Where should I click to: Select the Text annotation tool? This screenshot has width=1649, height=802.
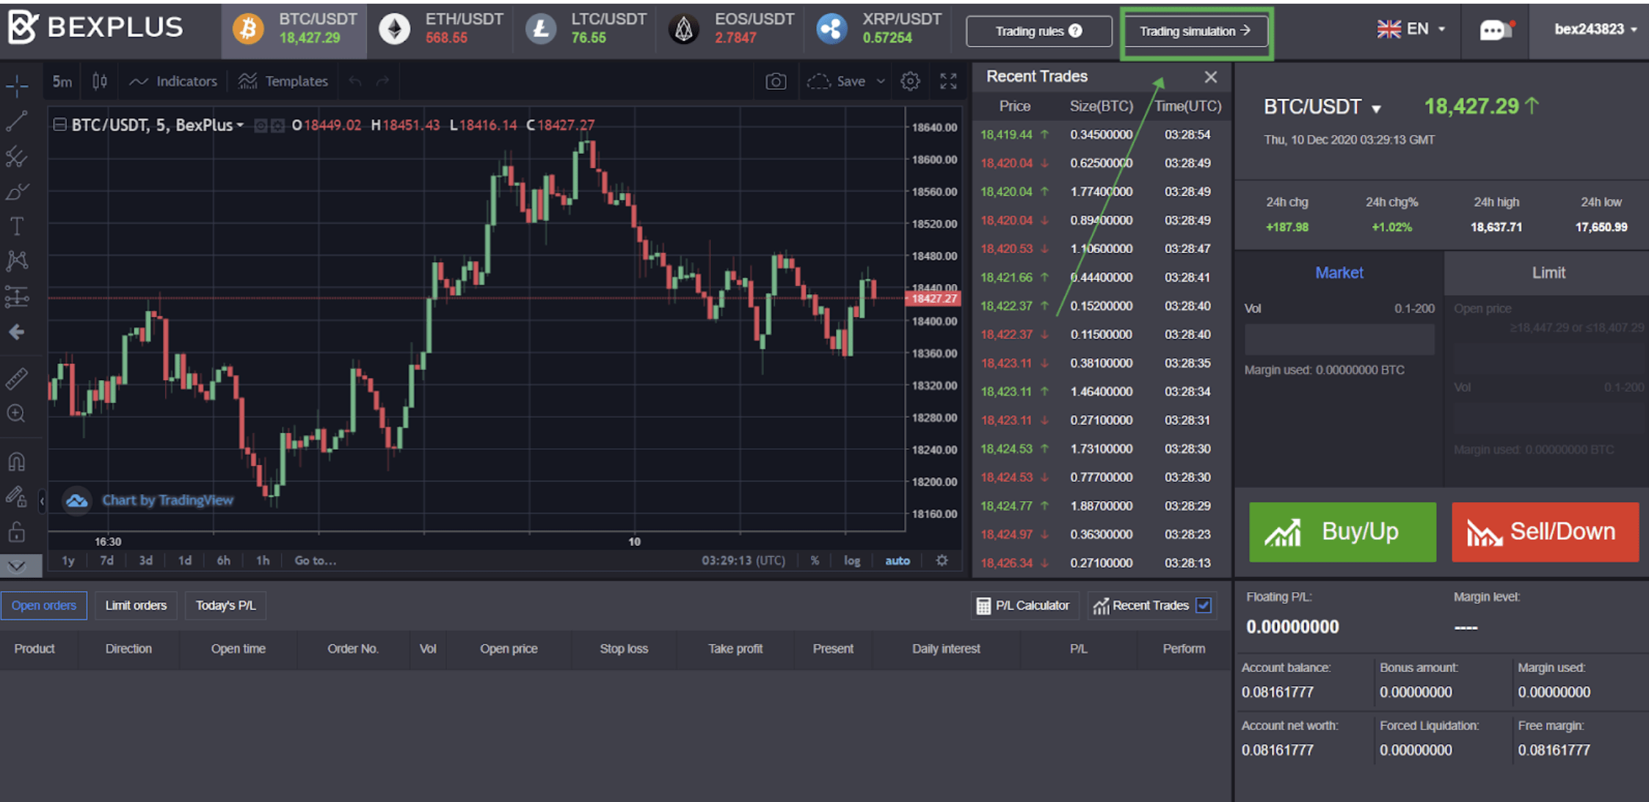click(x=17, y=226)
